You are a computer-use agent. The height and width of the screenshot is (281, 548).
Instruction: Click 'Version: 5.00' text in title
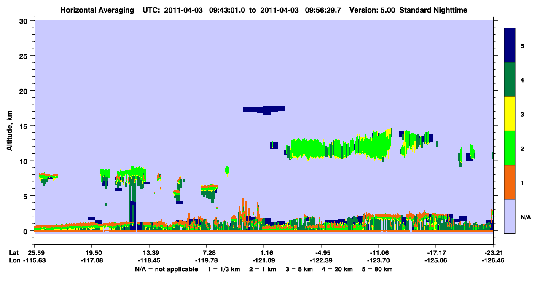pyautogui.click(x=373, y=10)
